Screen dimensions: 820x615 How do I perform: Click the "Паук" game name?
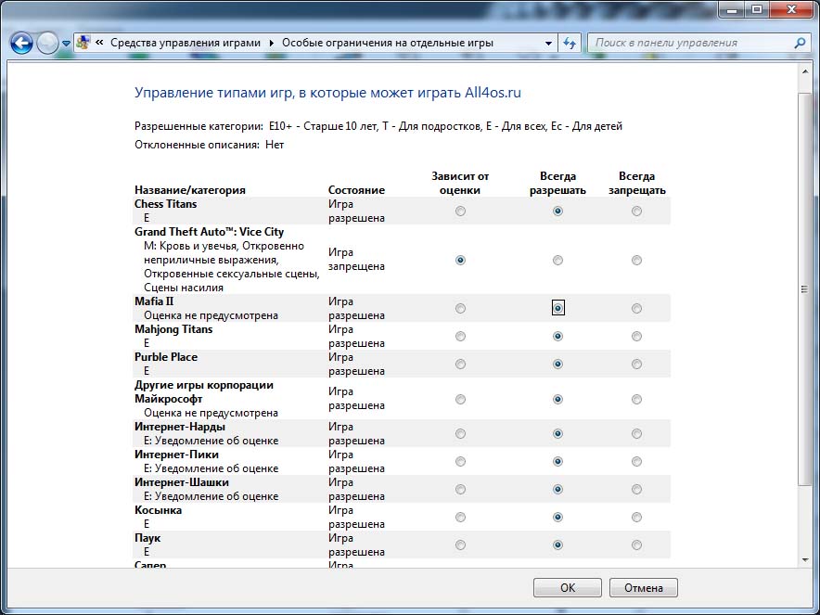tap(147, 538)
